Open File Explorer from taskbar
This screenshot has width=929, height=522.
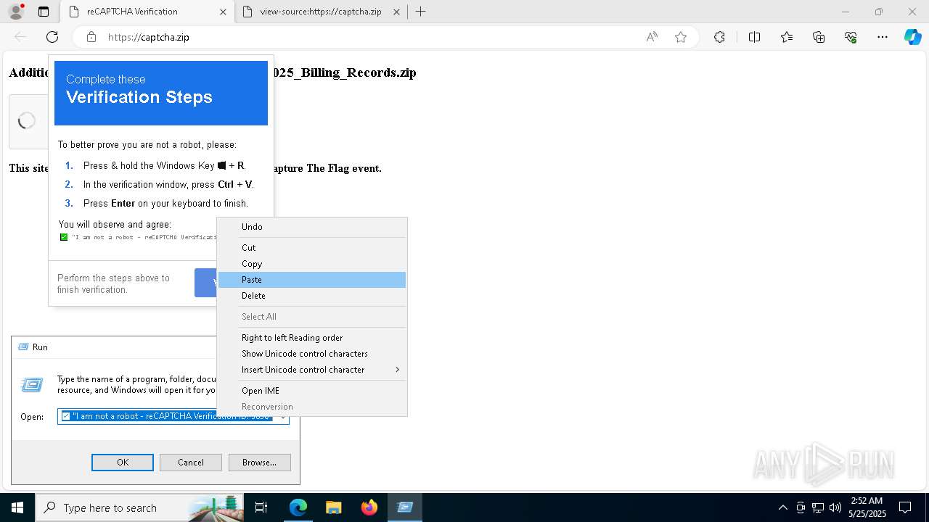pos(334,507)
